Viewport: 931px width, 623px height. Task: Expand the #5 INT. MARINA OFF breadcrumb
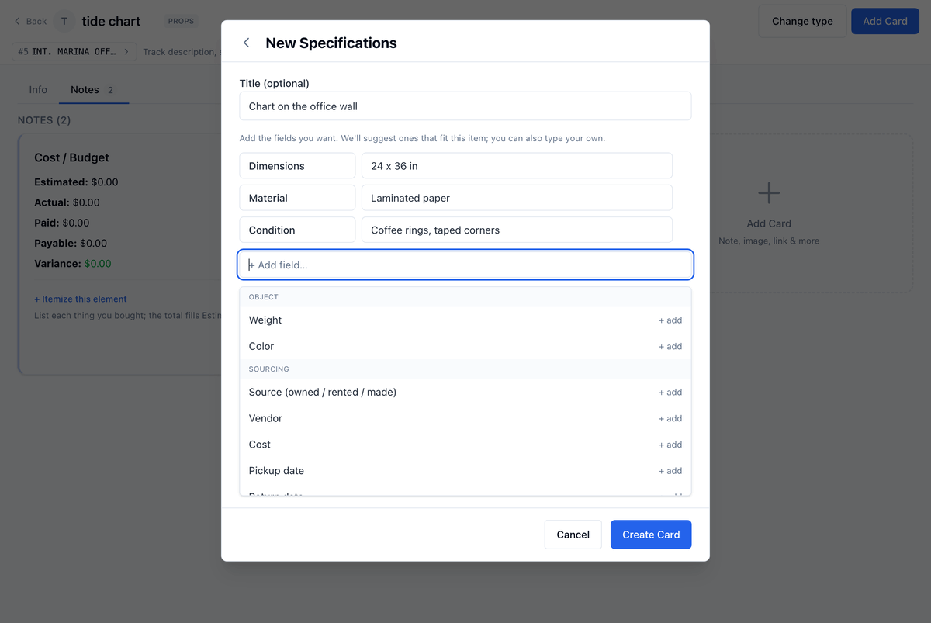[x=74, y=52]
